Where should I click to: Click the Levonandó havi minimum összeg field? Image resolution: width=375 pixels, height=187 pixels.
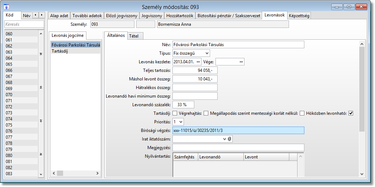pyautogui.click(x=195, y=96)
